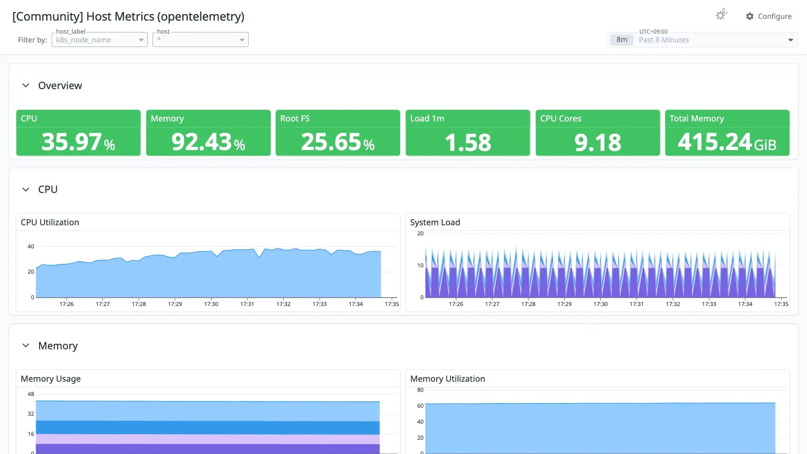Collapse the Memory section chevron
The image size is (807, 454).
tap(26, 345)
